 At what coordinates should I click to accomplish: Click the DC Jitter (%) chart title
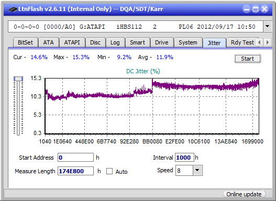click(x=143, y=71)
